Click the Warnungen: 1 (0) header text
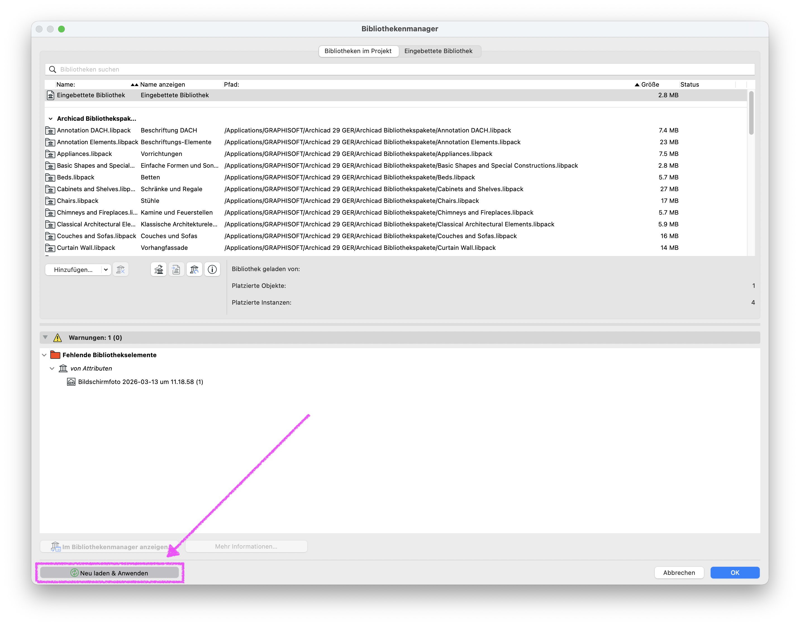Image resolution: width=800 pixels, height=626 pixels. coord(95,338)
